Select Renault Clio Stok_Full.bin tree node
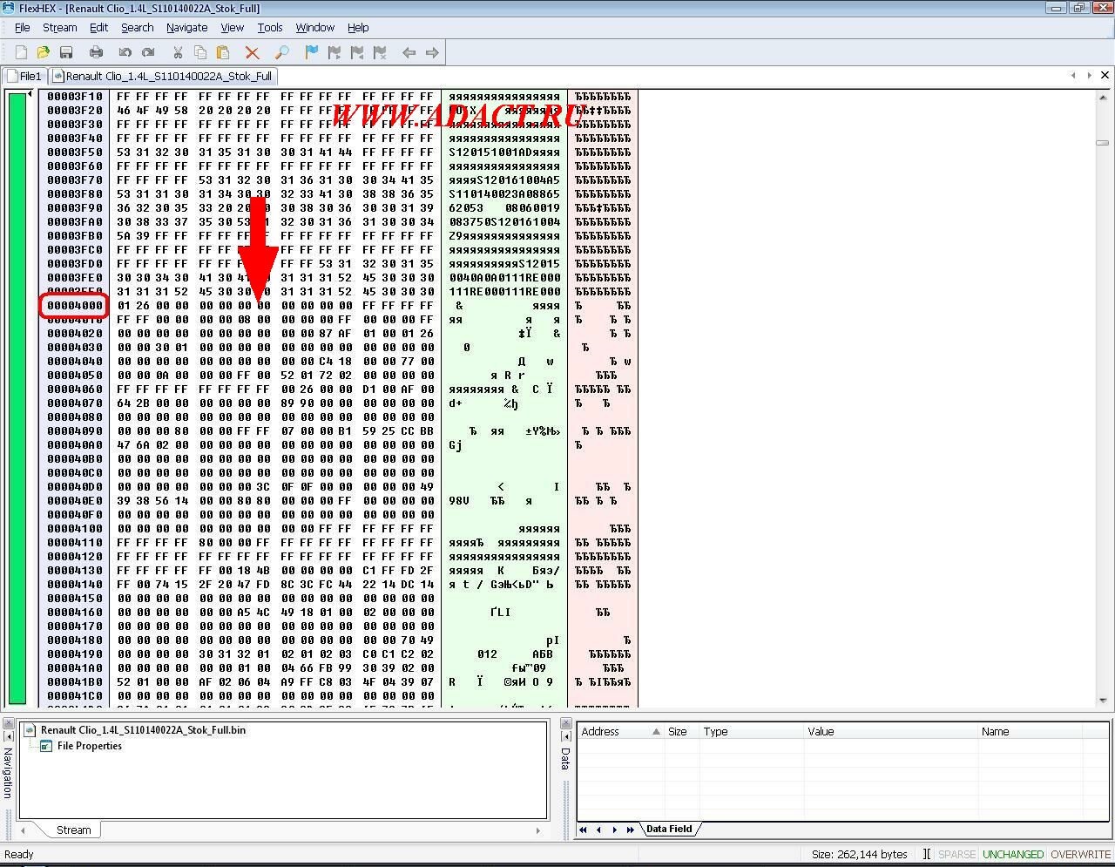Viewport: 1115px width, 867px height. pyautogui.click(x=143, y=730)
